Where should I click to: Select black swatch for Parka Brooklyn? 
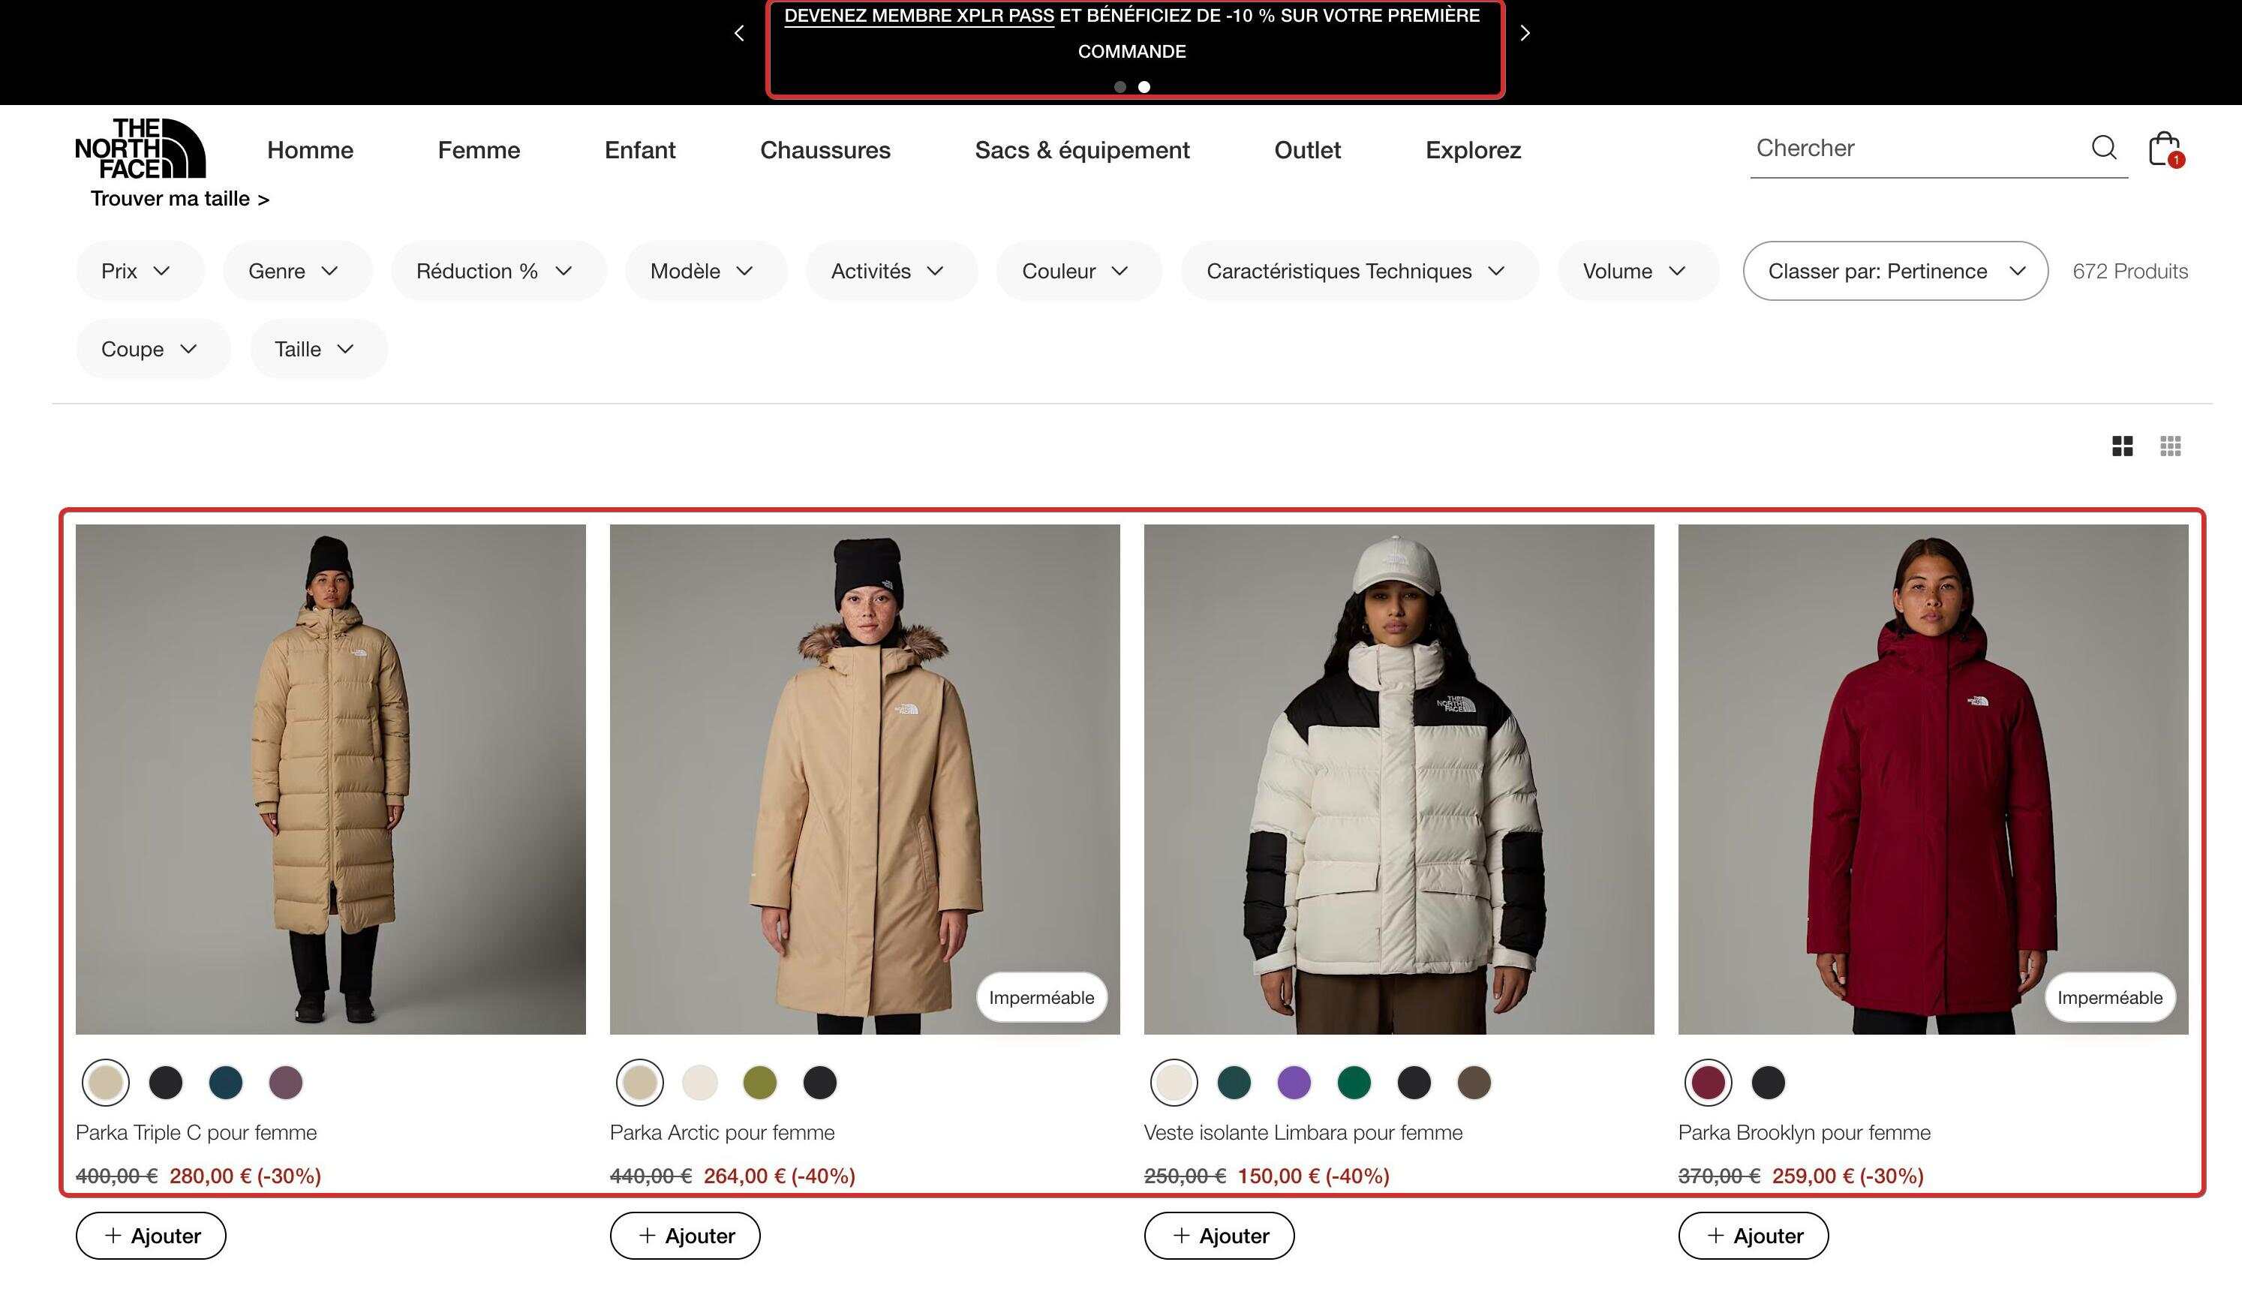(1768, 1083)
